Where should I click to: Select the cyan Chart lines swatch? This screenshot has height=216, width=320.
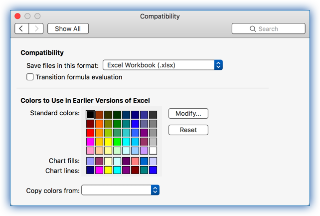[117, 170]
